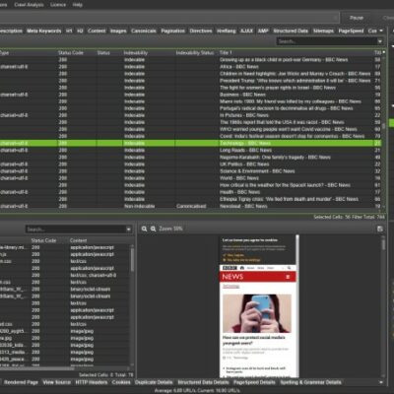Switch to the Canonicals tab
This screenshot has width=394, height=394.
point(144,31)
